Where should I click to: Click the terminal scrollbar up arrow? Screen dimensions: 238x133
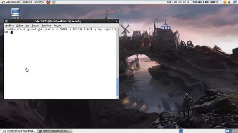pyautogui.click(x=117, y=29)
